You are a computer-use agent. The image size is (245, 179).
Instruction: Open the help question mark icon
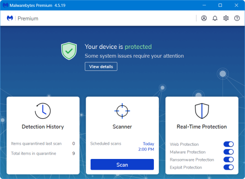(237, 18)
